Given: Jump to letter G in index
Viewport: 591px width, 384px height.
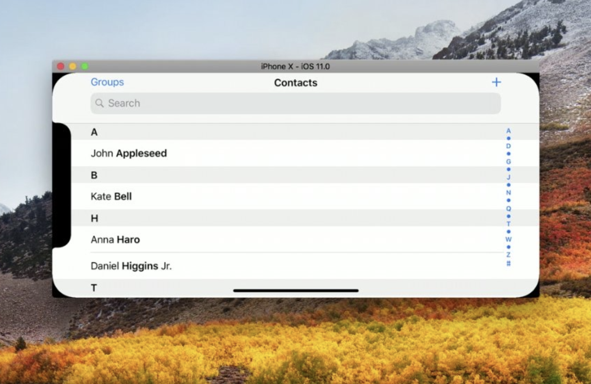Looking at the screenshot, I should [509, 162].
